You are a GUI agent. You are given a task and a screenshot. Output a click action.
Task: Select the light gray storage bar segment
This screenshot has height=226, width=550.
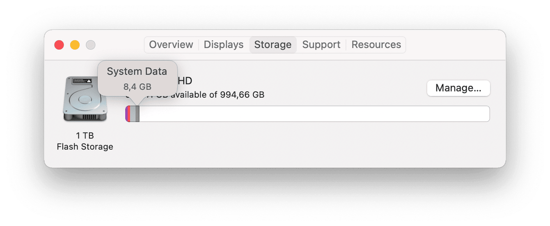(x=133, y=114)
